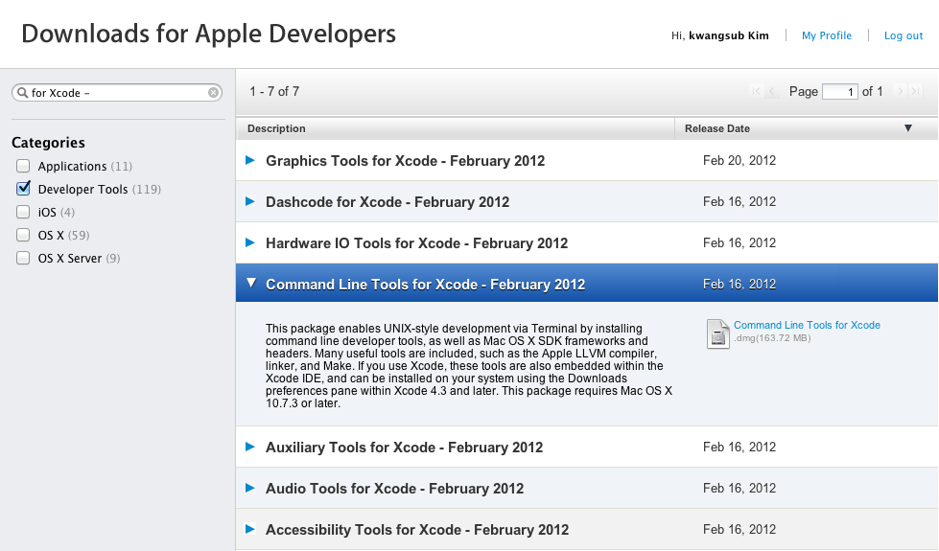Click the kwangsub Kim user name
This screenshot has height=551, width=939.
(729, 35)
